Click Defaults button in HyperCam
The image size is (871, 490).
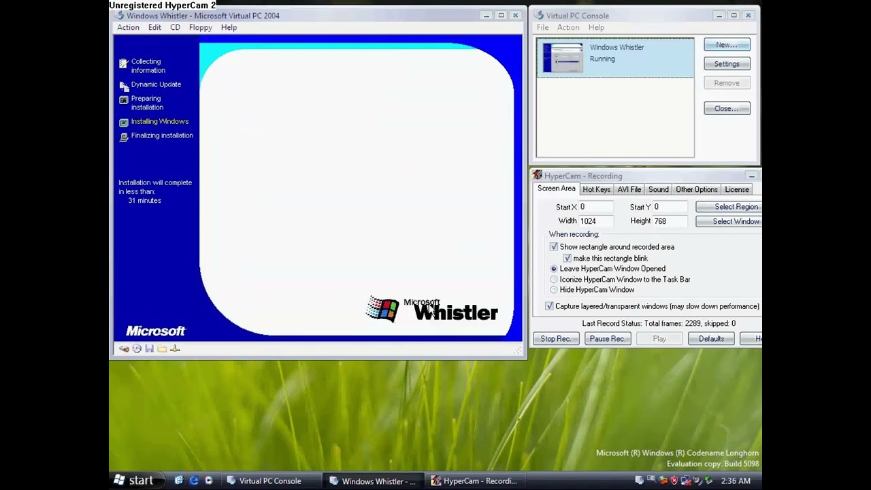pyautogui.click(x=711, y=339)
